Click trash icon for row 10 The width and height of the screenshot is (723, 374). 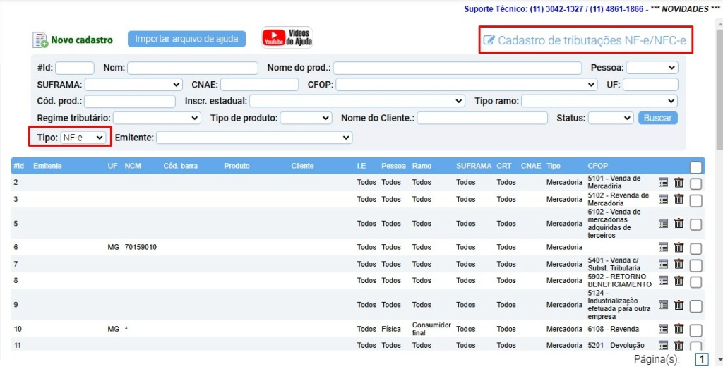click(x=679, y=329)
